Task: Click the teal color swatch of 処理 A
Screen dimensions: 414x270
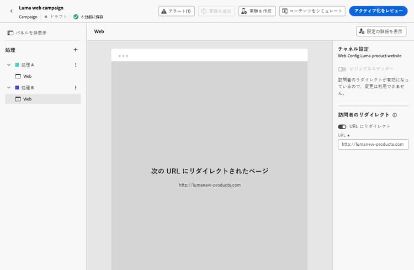Action: pos(17,65)
